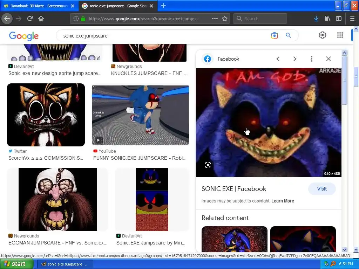Close the image preview panel

[328, 59]
